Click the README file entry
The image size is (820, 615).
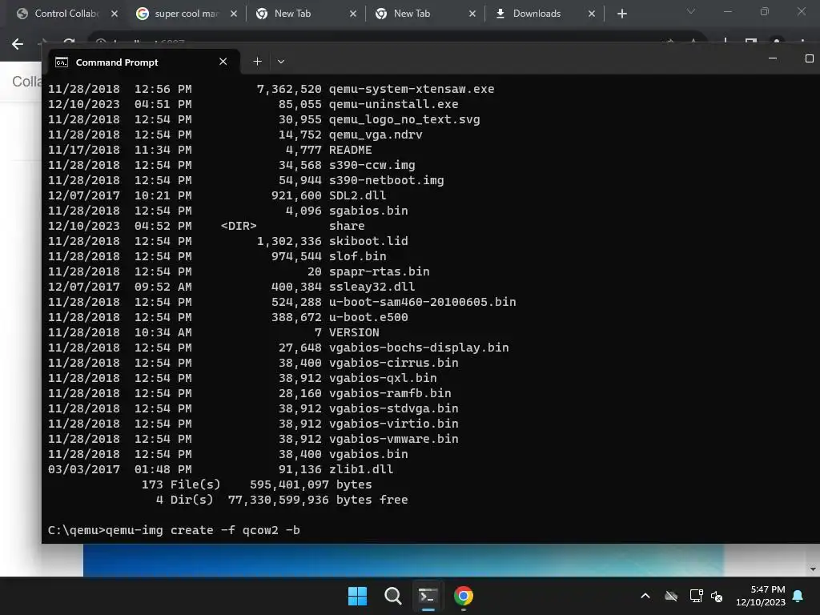pos(351,150)
